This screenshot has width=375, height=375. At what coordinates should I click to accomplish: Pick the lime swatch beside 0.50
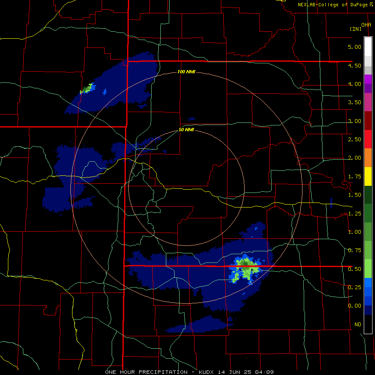tap(368, 269)
